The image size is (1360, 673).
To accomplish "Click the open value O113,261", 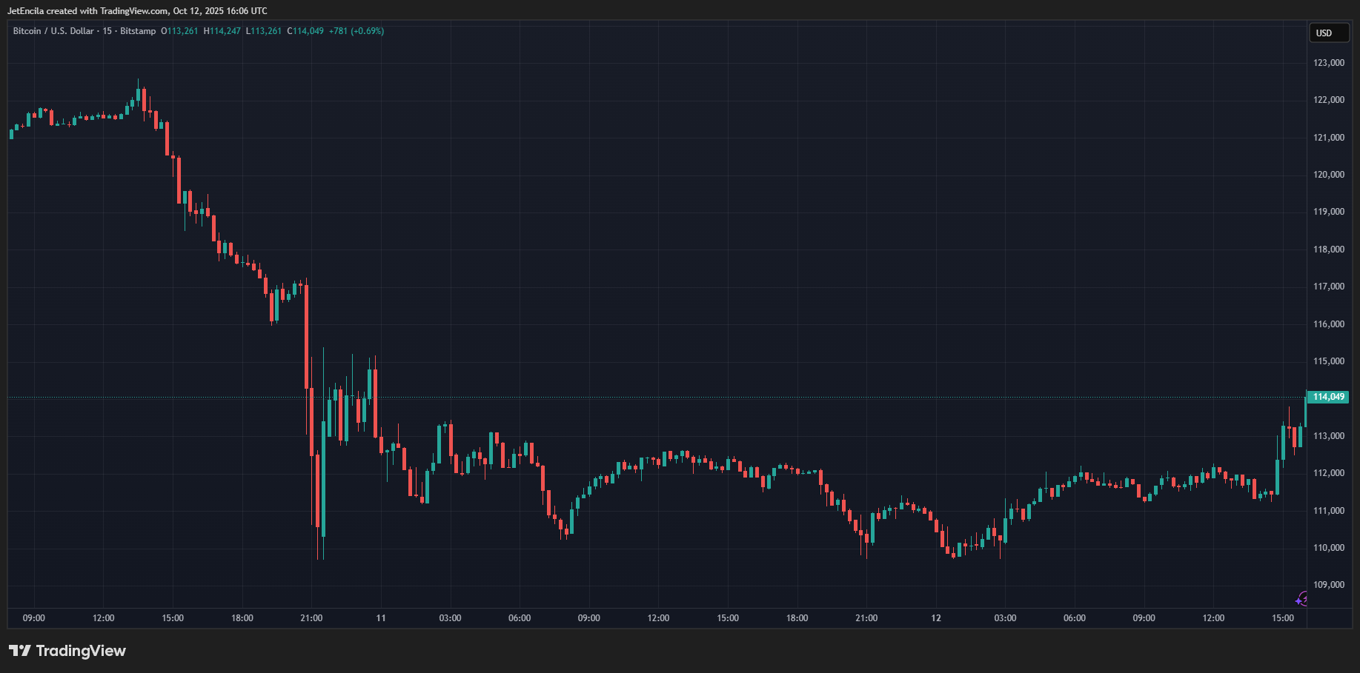I will click(x=179, y=31).
